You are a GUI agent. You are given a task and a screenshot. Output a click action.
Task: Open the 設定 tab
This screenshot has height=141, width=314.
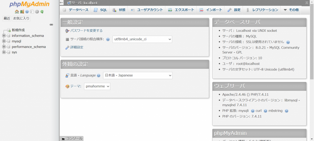[234, 10]
